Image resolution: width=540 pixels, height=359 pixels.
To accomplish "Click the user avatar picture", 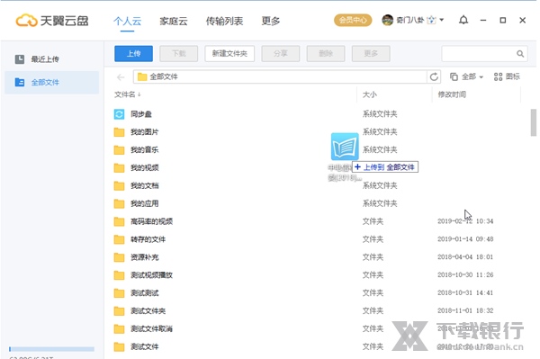I will pyautogui.click(x=387, y=21).
